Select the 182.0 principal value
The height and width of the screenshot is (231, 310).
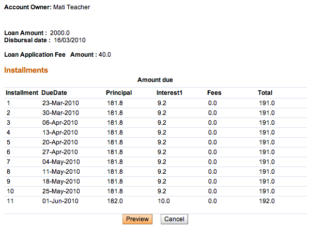click(114, 201)
